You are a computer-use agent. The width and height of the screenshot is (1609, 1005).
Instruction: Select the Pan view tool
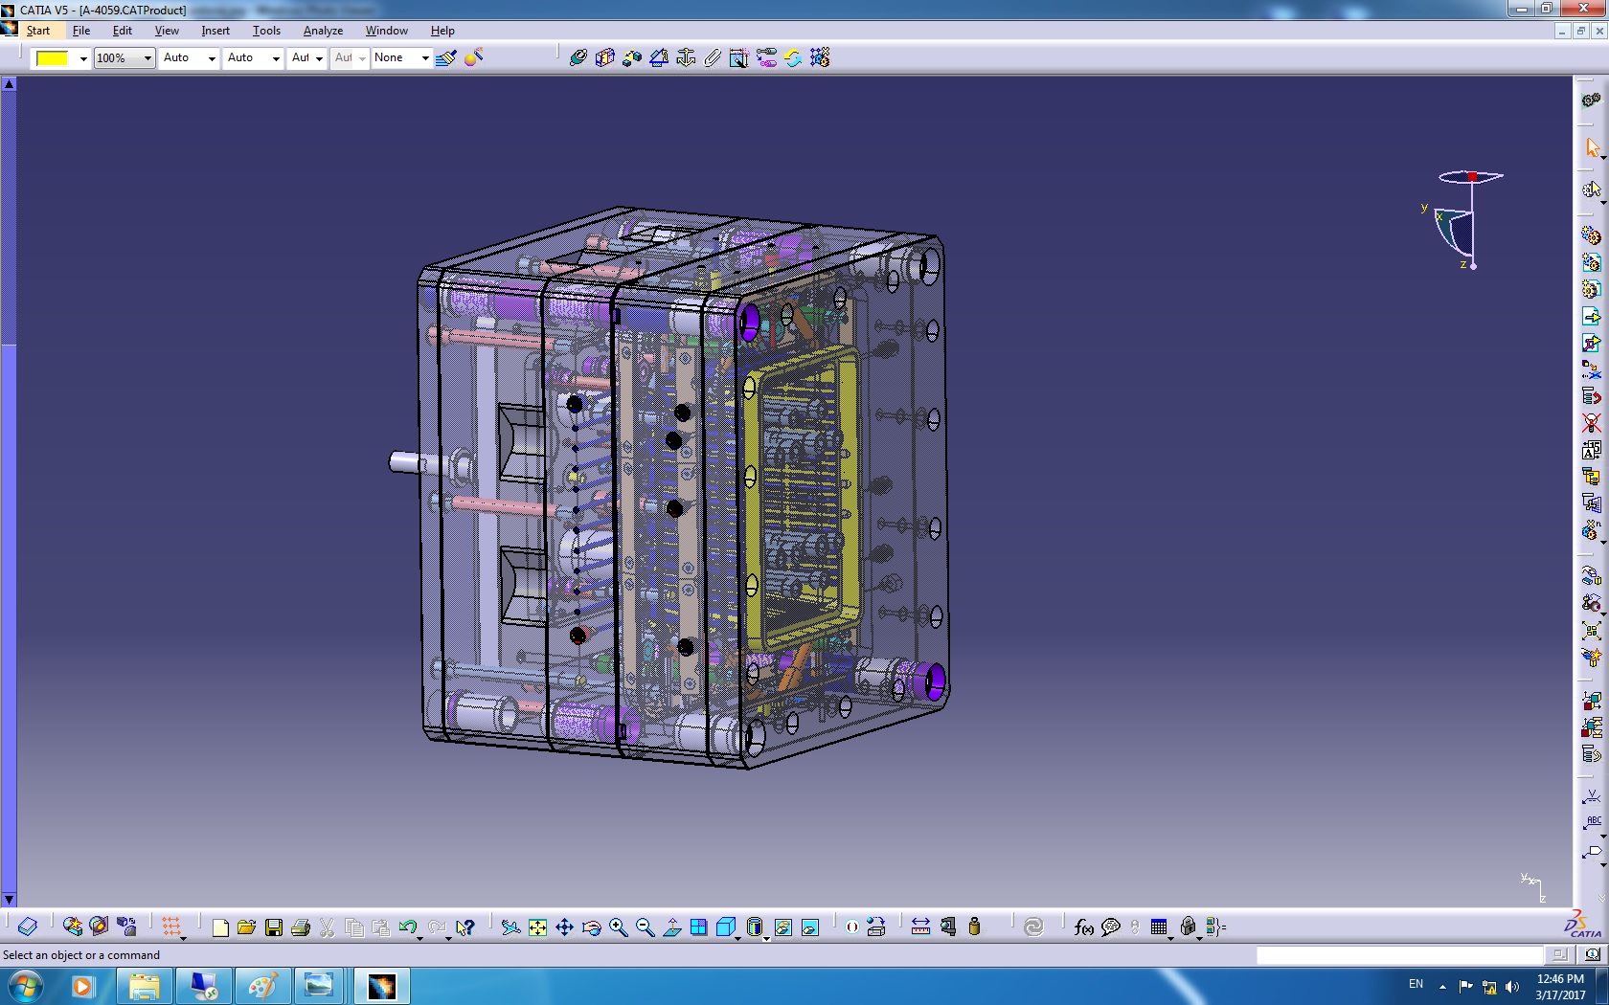(x=564, y=927)
